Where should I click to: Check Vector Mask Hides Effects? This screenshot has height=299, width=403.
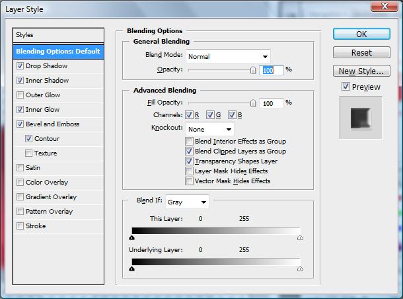click(189, 181)
